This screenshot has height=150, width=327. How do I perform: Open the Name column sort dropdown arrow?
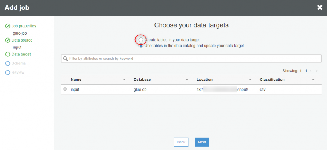(124, 80)
